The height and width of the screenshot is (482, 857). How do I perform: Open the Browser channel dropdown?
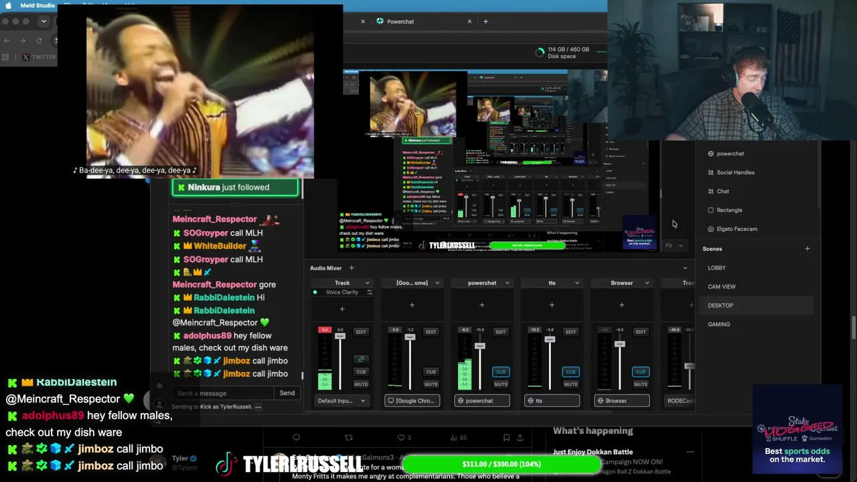coord(647,283)
